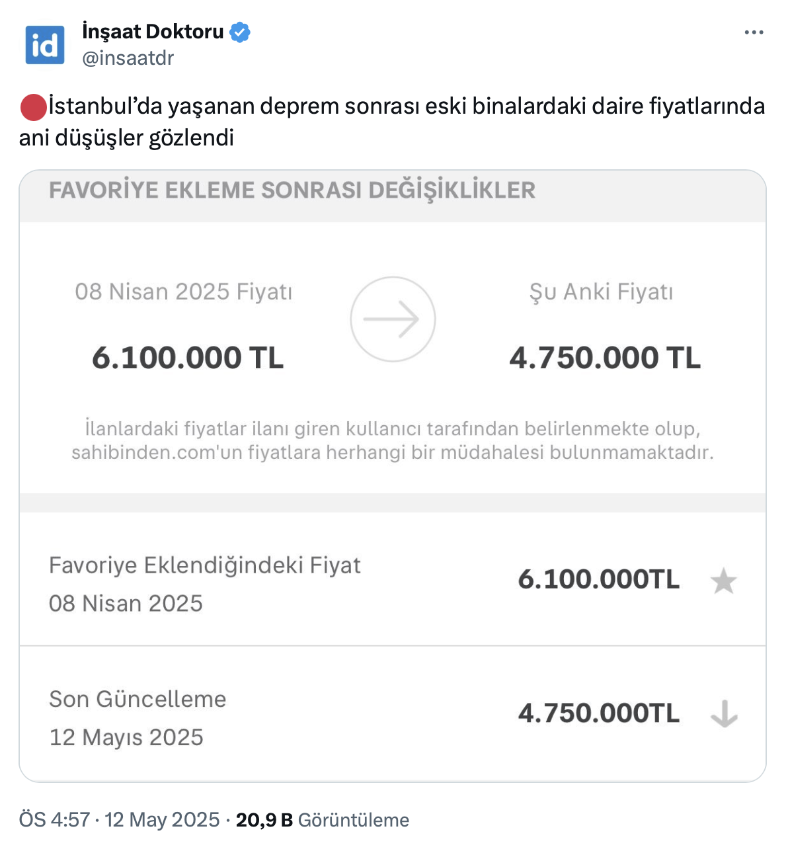Click the gray favorite star icon
The height and width of the screenshot is (853, 788).
(x=723, y=581)
